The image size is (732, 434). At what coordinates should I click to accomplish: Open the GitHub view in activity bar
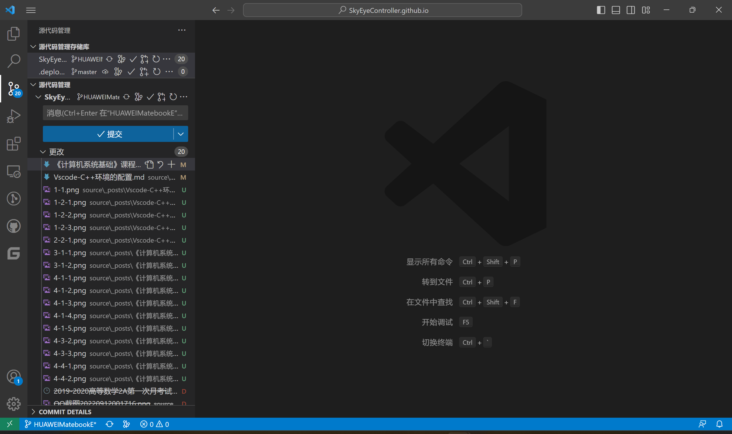click(x=13, y=226)
